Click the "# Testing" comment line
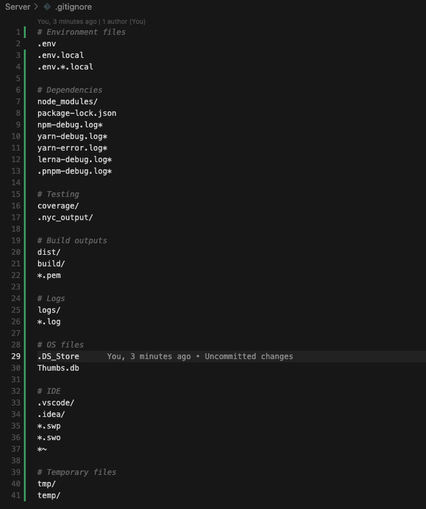426x509 pixels. pos(58,194)
